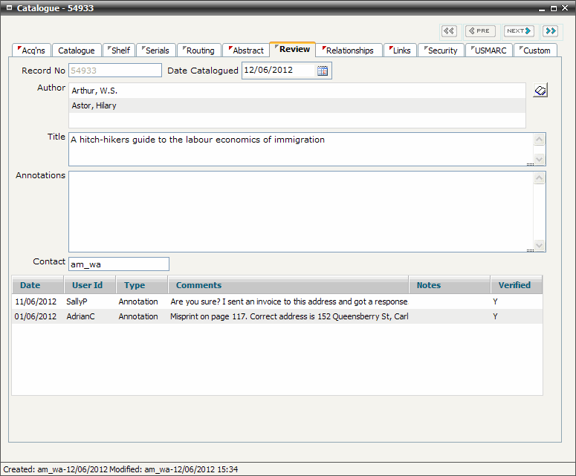
Task: Click the Contact input field
Action: coord(119,264)
